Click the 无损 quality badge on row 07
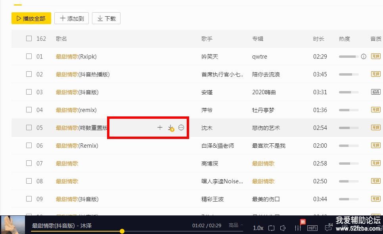This screenshot has width=383, height=234. click(x=376, y=163)
